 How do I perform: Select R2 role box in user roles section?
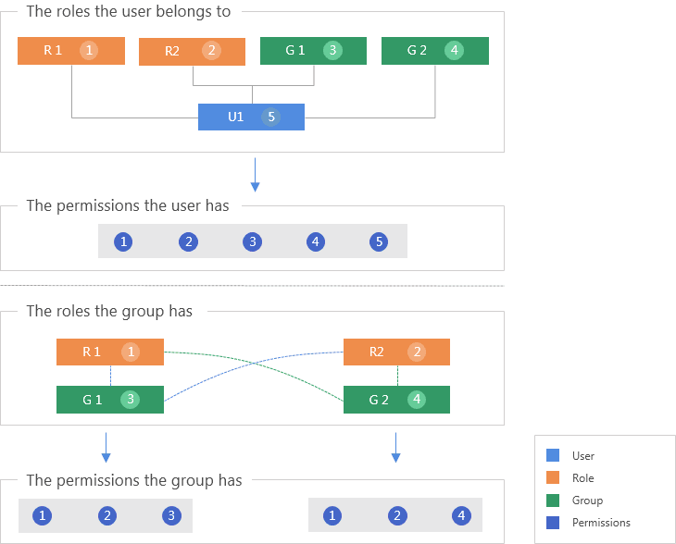192,51
